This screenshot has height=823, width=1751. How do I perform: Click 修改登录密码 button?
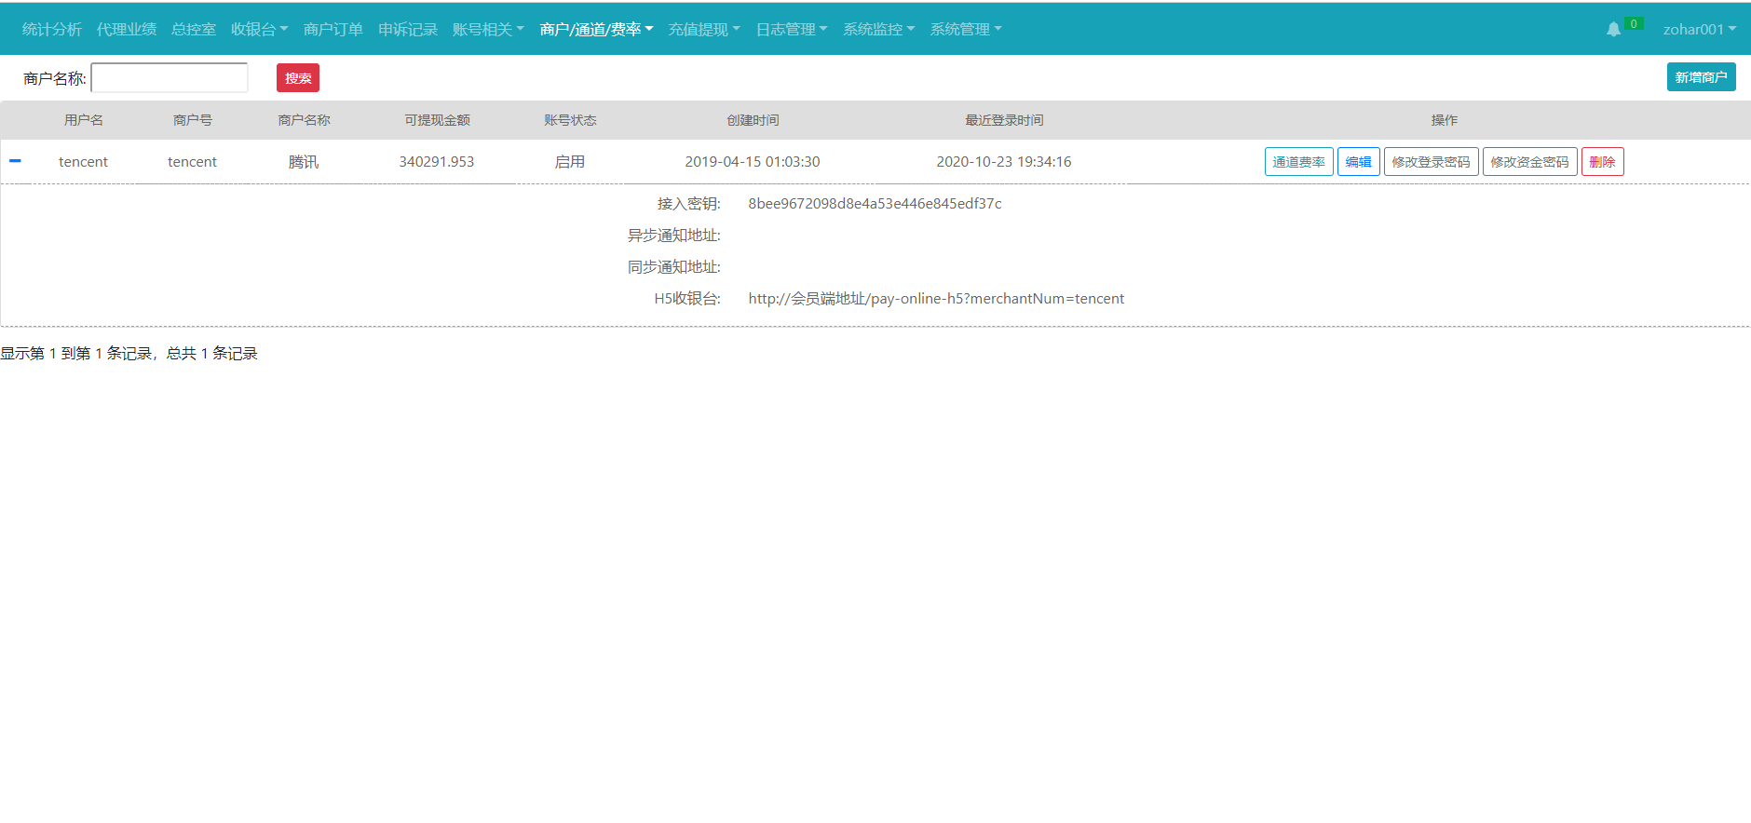click(x=1431, y=162)
